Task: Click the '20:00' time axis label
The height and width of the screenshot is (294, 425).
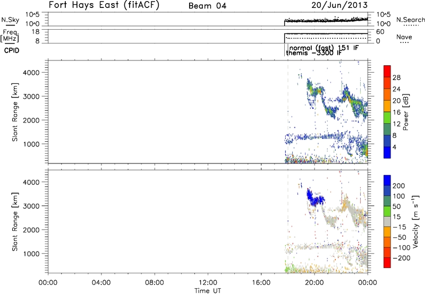Action: click(314, 283)
